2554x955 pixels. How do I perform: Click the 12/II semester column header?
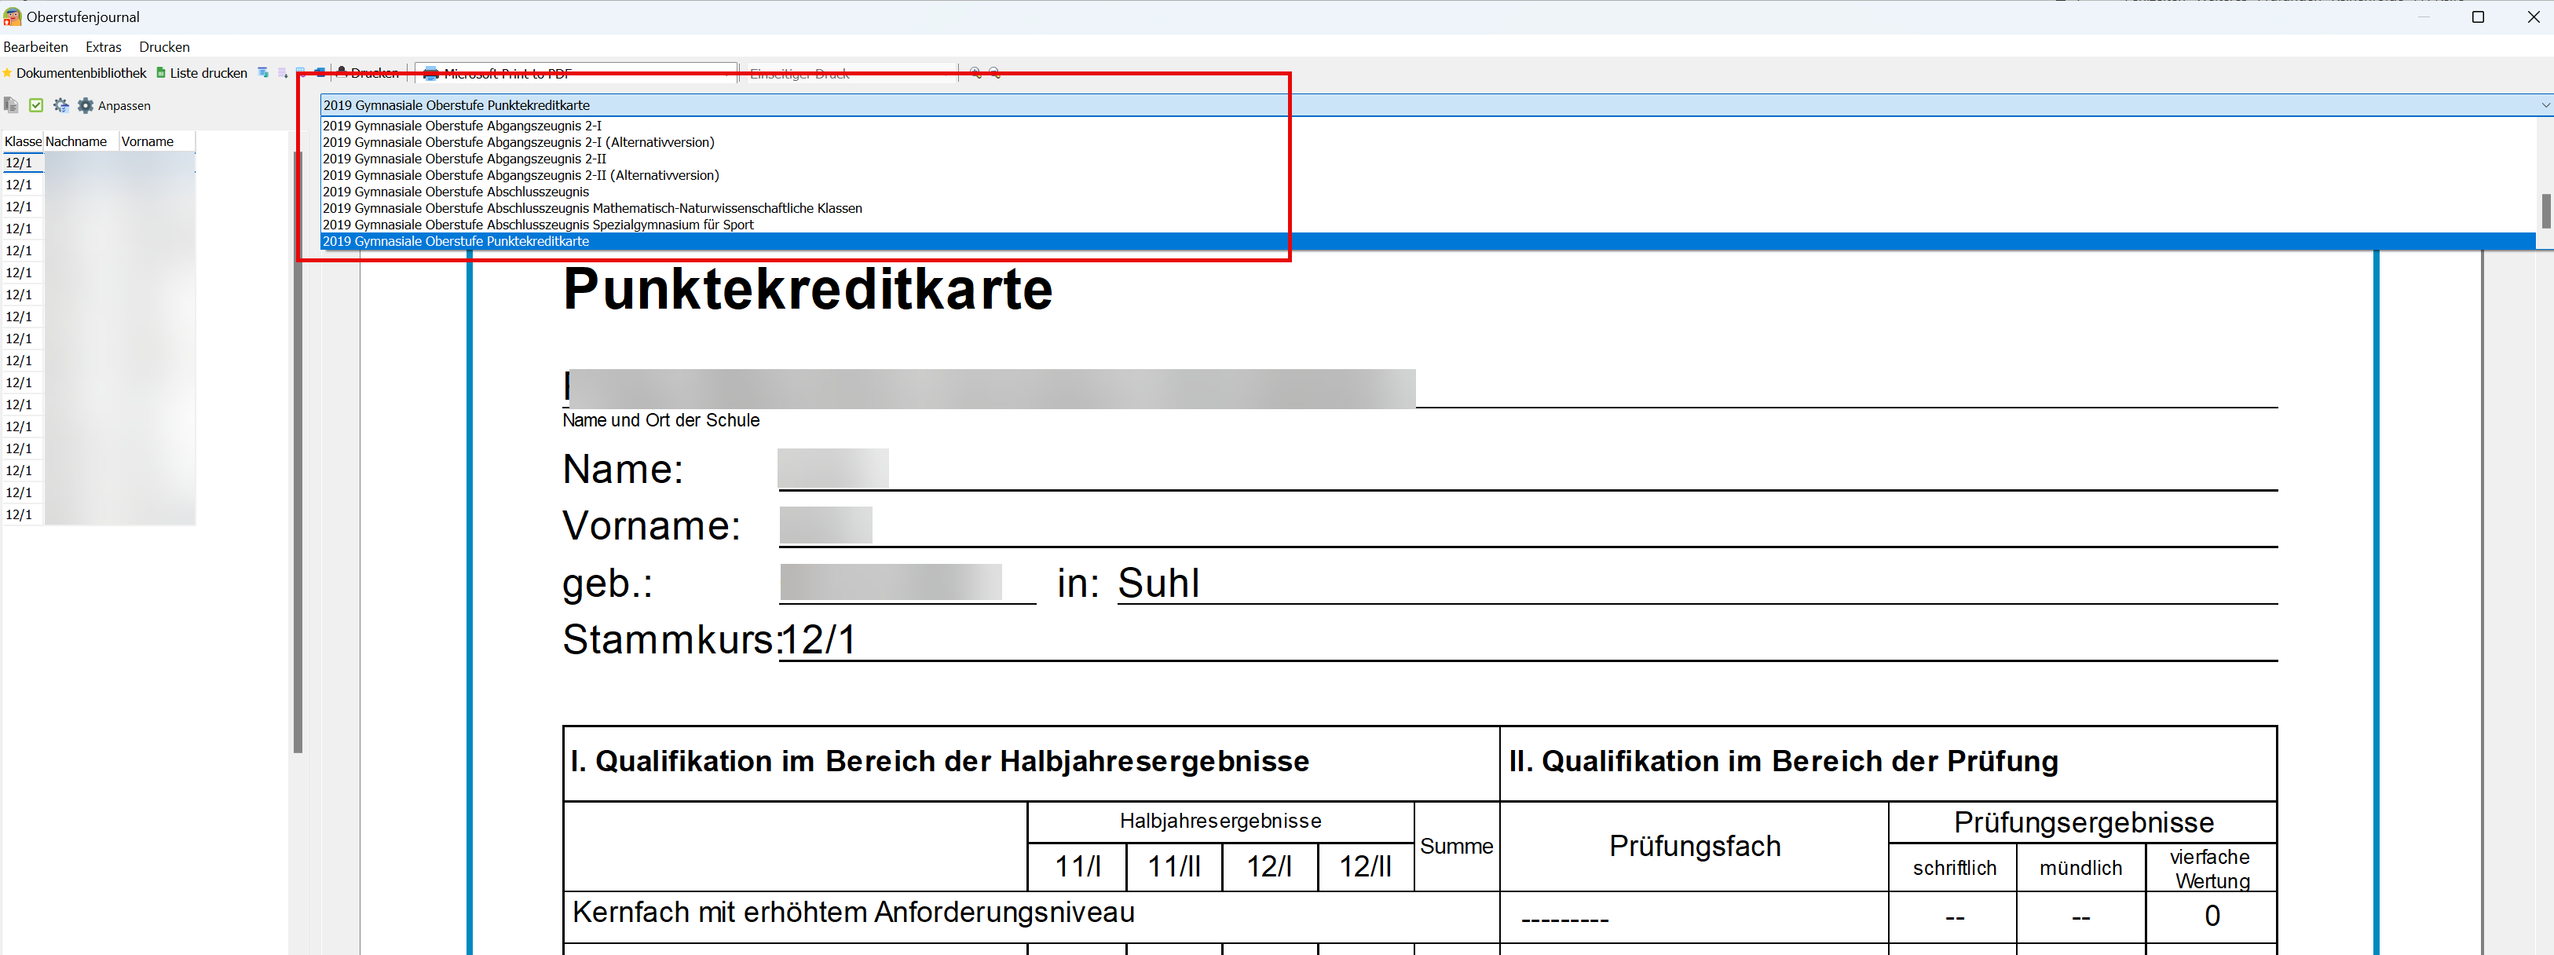pos(1365,867)
